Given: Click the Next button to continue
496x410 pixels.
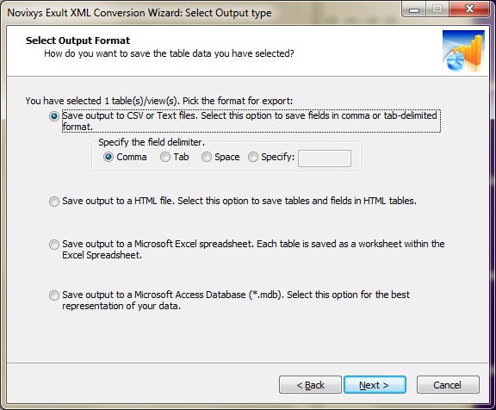Looking at the screenshot, I should click(x=375, y=385).
